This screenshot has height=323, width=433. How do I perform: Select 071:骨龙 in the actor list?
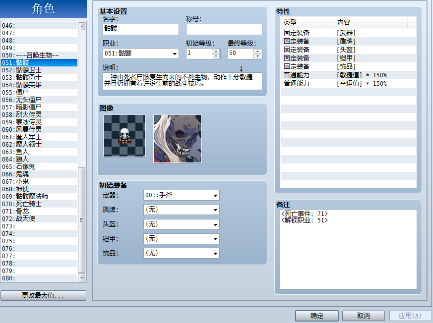[39, 212]
